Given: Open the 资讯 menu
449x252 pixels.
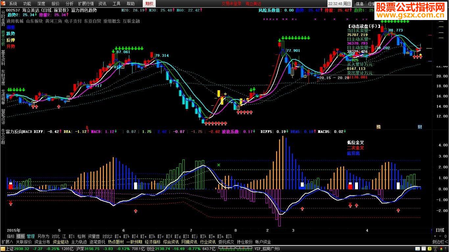Looking at the screenshot, I should coord(102,4).
